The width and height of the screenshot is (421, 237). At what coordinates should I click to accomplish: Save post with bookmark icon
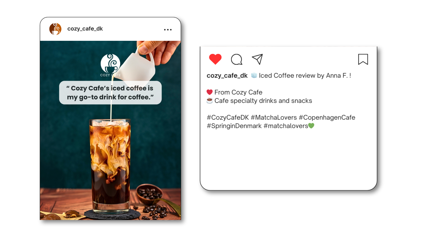(x=363, y=59)
